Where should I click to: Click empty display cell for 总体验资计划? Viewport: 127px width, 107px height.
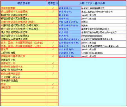point(53,60)
